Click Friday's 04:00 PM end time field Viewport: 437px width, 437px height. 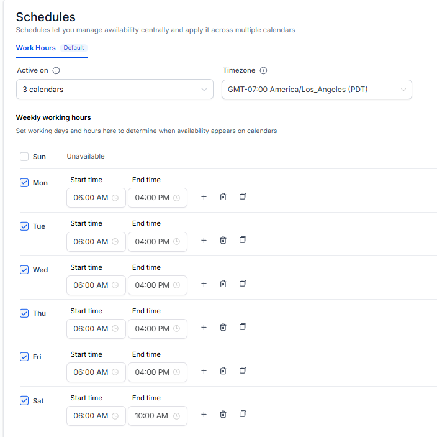(x=158, y=372)
